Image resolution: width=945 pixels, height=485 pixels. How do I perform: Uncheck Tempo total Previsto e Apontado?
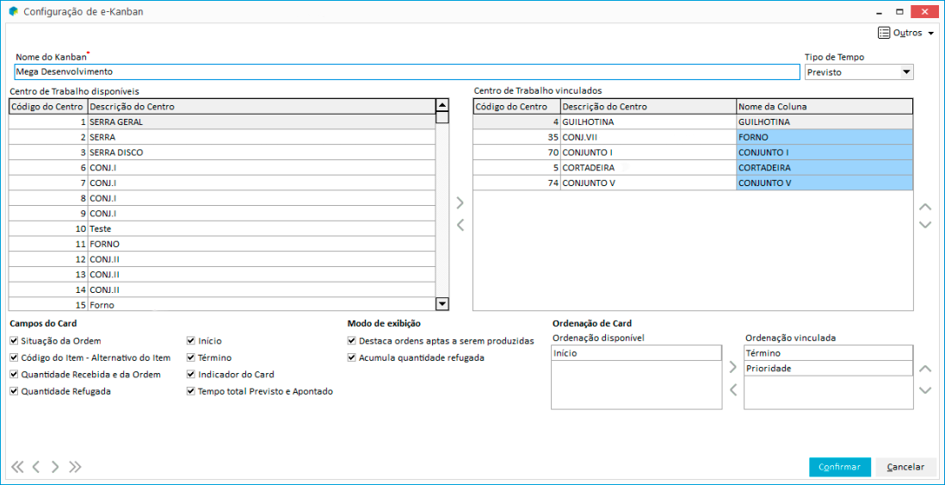click(x=190, y=391)
